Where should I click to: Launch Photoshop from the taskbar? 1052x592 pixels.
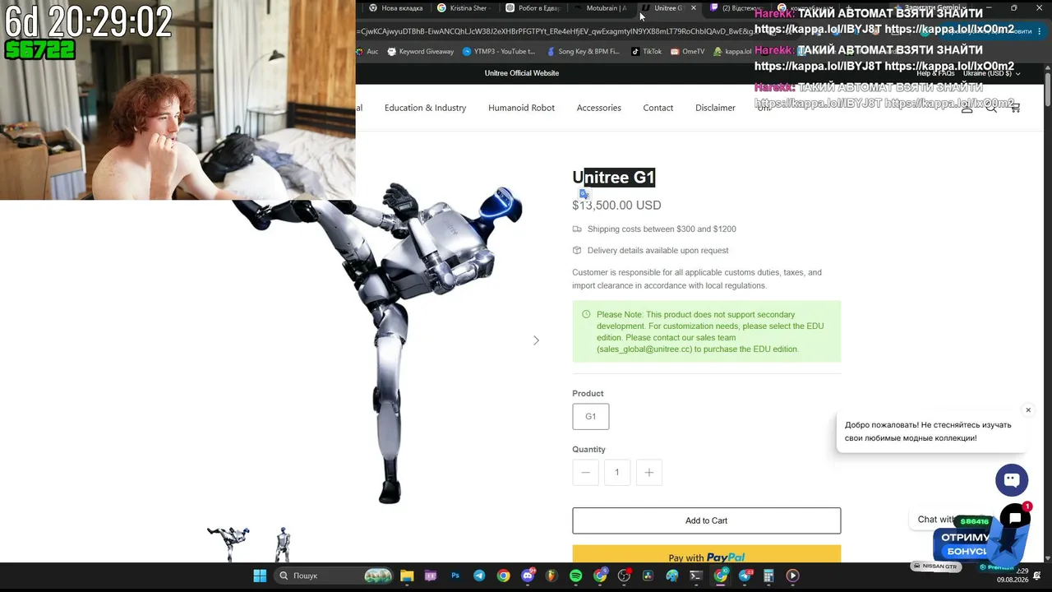pyautogui.click(x=455, y=576)
